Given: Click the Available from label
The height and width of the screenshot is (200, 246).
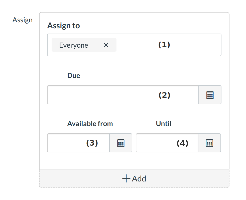Looking at the screenshot, I should pos(90,124).
